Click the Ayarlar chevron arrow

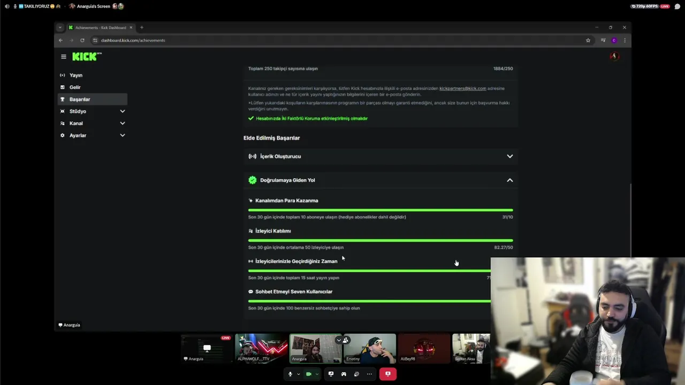click(123, 135)
